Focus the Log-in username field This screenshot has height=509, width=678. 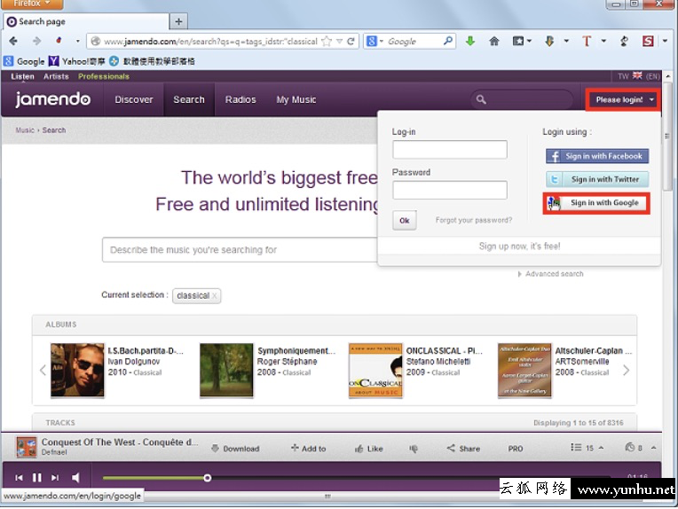[x=450, y=150]
